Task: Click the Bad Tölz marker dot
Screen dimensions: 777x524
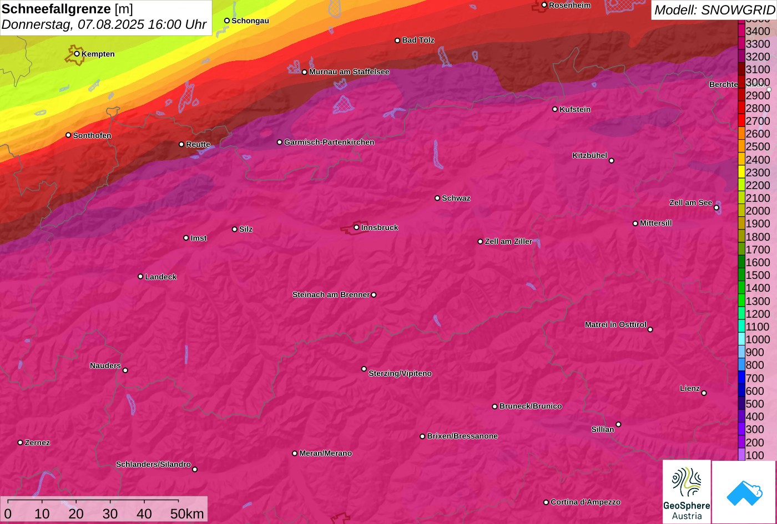Action: 397,40
